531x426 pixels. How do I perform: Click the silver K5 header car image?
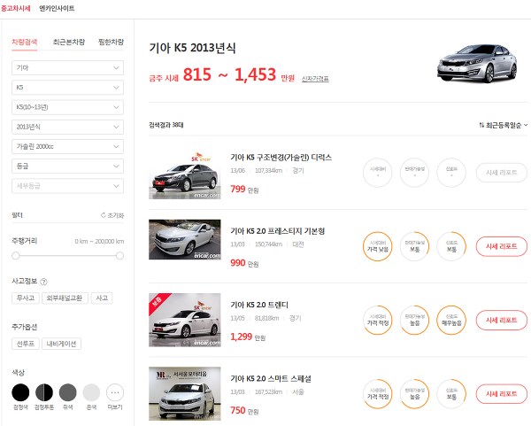point(478,63)
